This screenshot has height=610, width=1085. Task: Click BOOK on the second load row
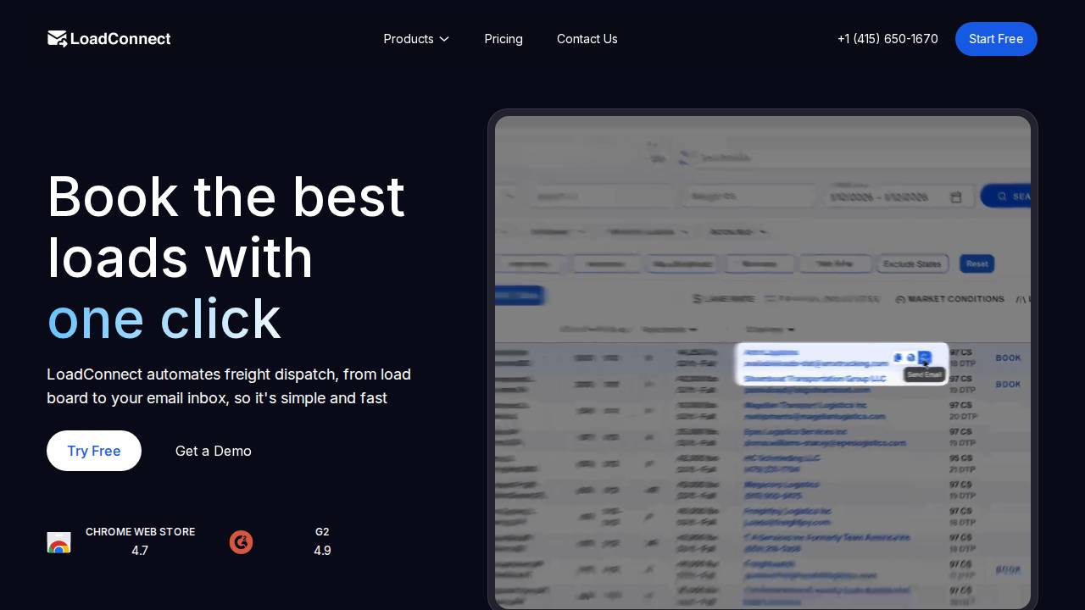pos(1008,384)
